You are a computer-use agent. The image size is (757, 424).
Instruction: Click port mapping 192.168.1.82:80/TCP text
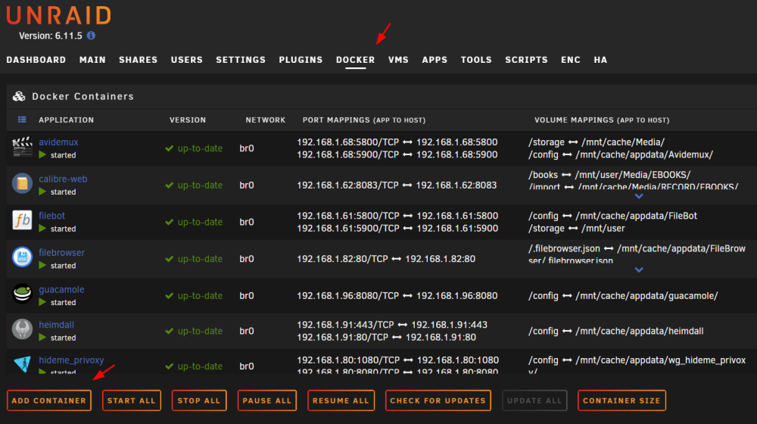point(342,259)
